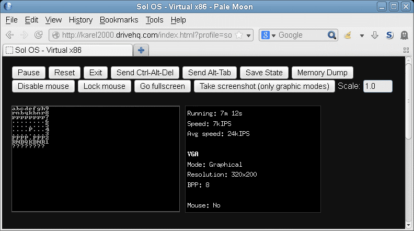The width and height of the screenshot is (414, 231).
Task: Close the Pale Moon window
Action: tap(406, 6)
